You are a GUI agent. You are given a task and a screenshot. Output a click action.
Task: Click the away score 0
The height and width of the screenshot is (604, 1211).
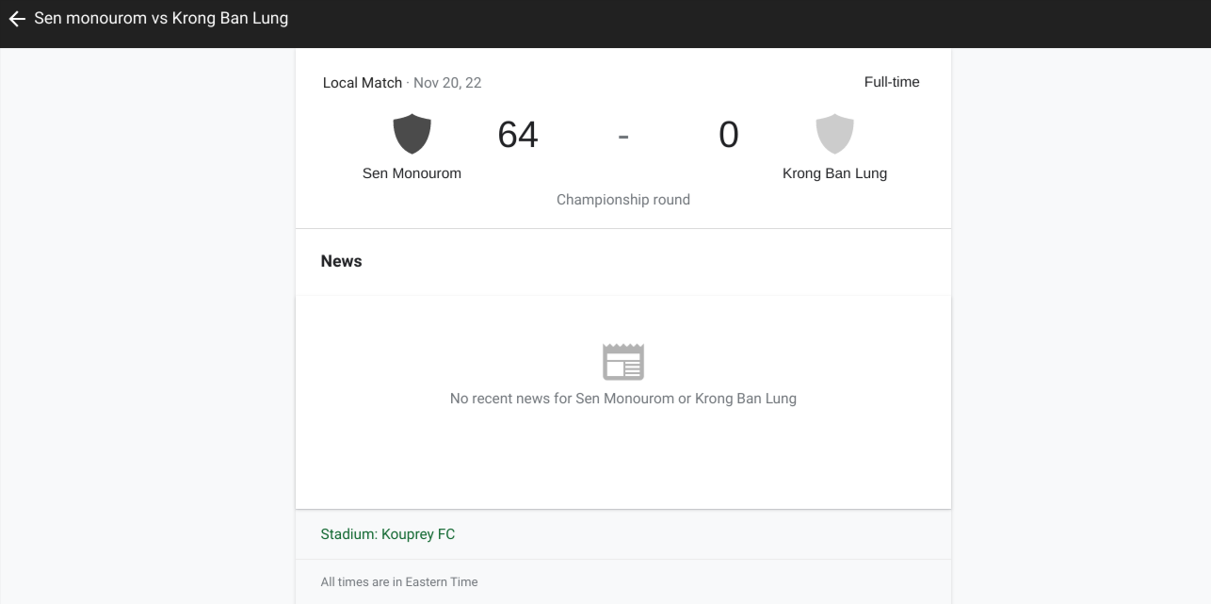click(728, 135)
